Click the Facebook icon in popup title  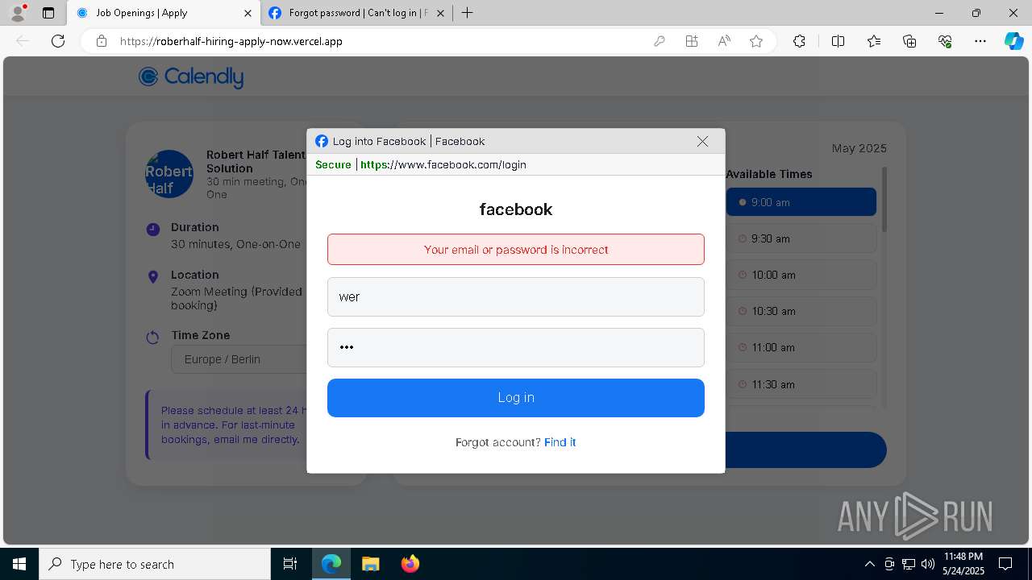322,141
